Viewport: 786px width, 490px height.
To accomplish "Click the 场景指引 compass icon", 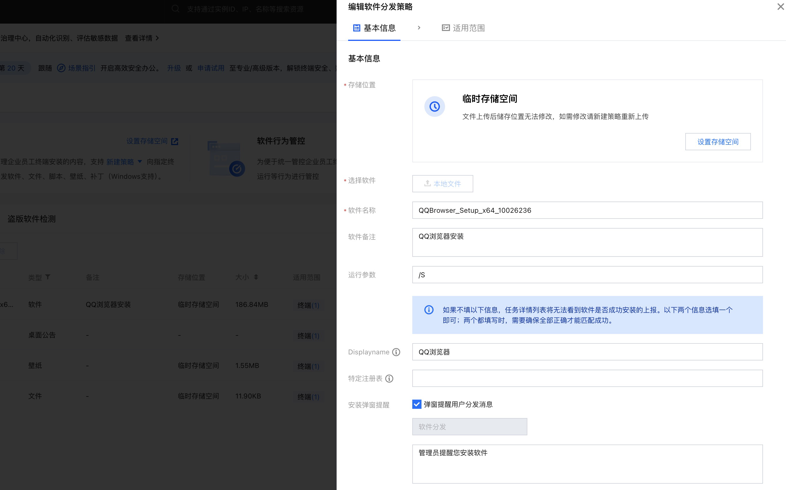I will (x=61, y=68).
